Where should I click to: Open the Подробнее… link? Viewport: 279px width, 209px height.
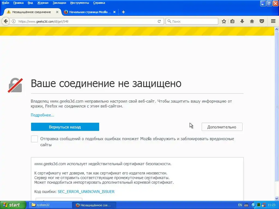pos(42,115)
